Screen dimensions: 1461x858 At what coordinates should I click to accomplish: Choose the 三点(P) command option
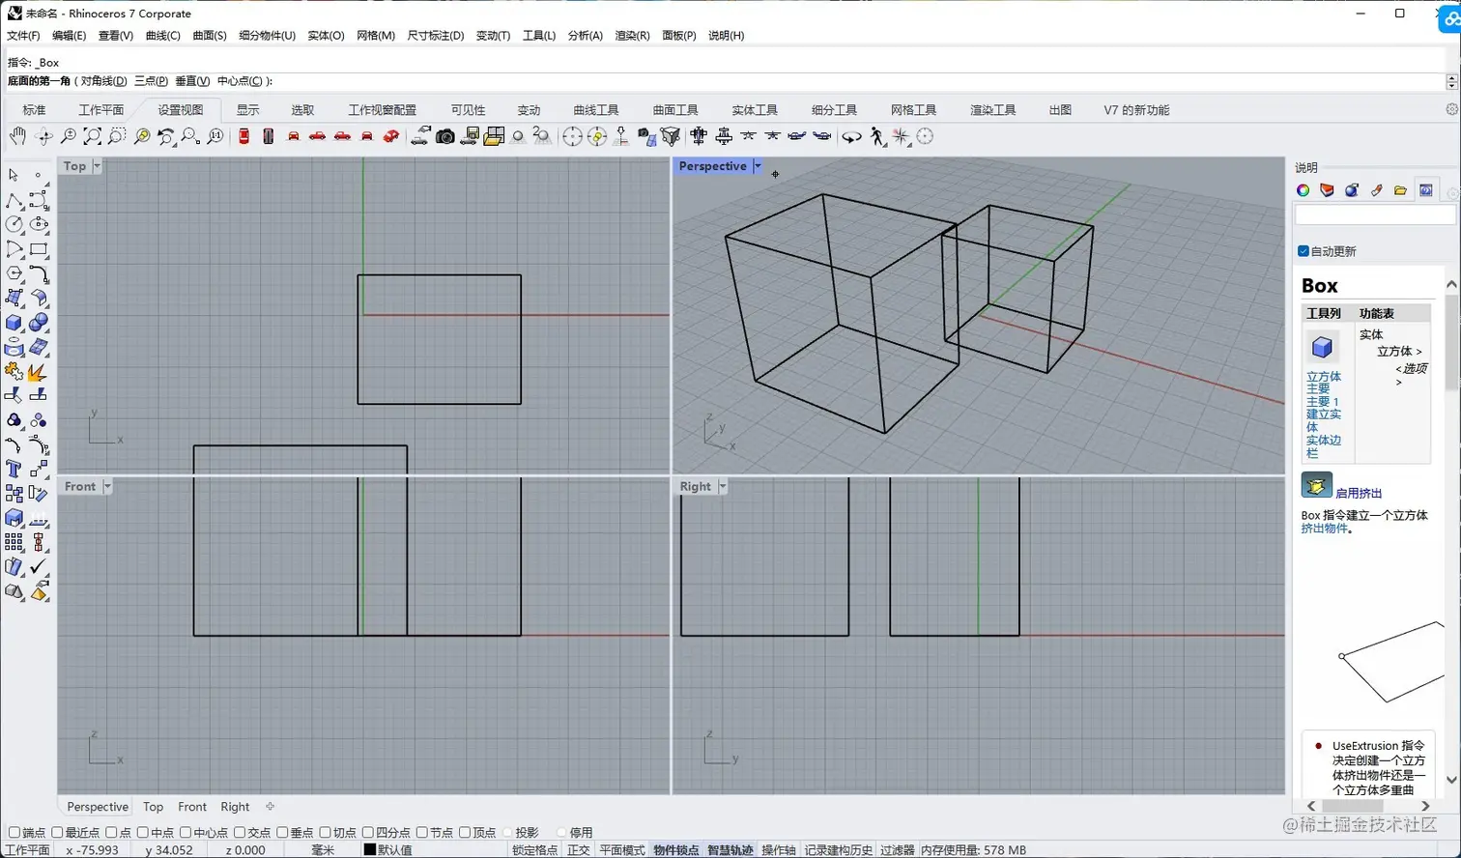tap(151, 81)
